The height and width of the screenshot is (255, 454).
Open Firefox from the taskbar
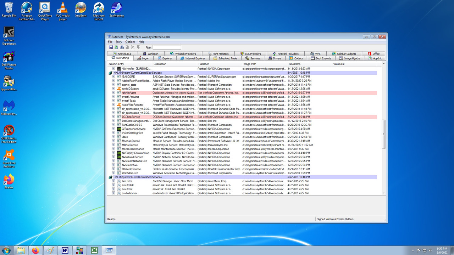pos(35,250)
